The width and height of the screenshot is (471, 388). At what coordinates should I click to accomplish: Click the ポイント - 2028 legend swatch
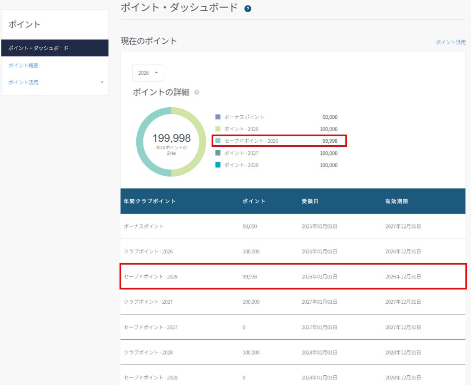[218, 165]
